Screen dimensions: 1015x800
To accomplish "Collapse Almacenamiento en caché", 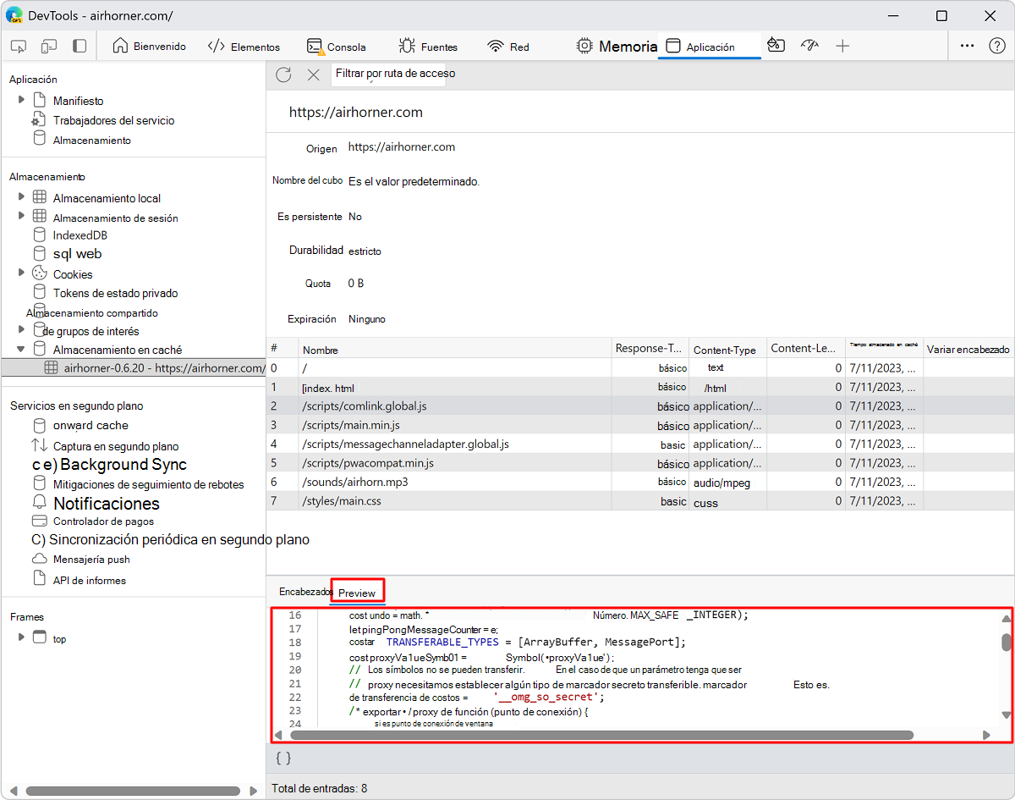I will 21,349.
